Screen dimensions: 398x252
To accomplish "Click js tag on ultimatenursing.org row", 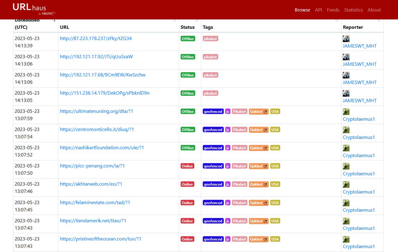I will (228, 112).
